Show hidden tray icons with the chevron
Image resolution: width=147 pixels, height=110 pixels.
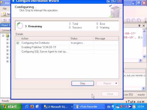(x=113, y=107)
